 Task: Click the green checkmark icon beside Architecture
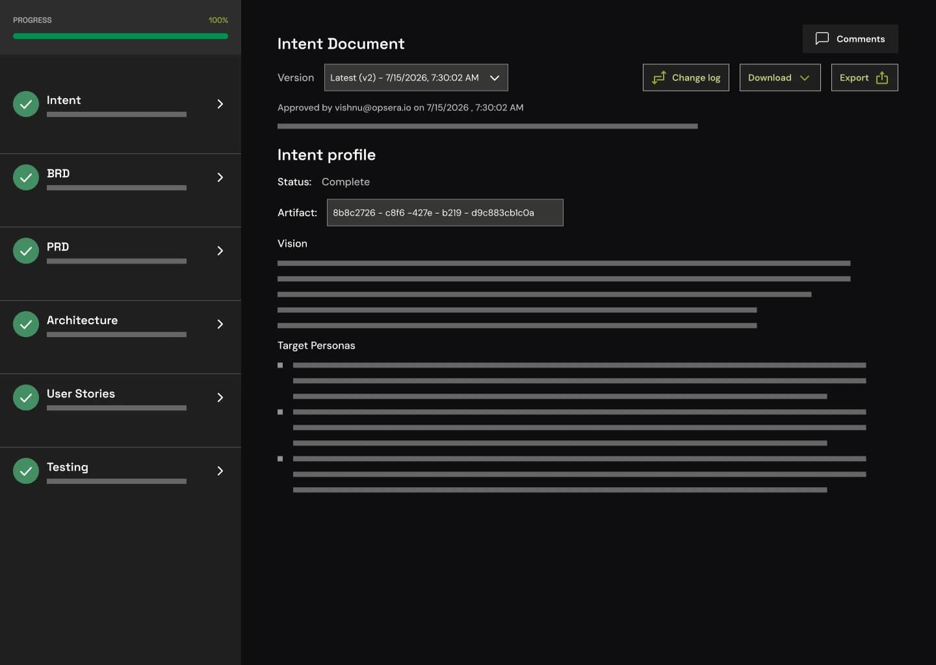point(26,324)
